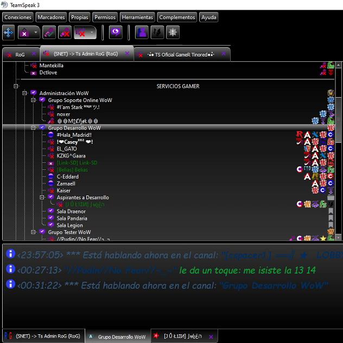The image size is (343, 343).
Task: Select user Mantekilla in the tree
Action: 51,66
